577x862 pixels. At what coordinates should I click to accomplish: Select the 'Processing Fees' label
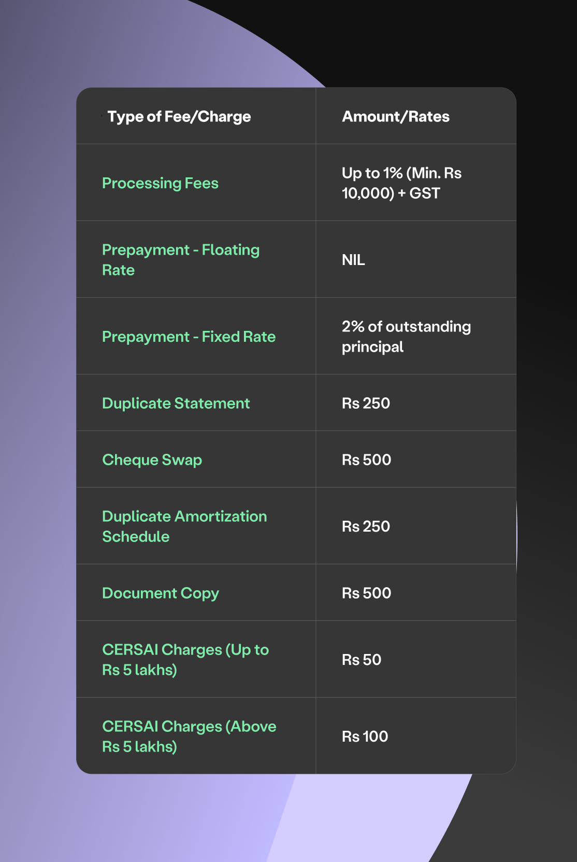160,183
